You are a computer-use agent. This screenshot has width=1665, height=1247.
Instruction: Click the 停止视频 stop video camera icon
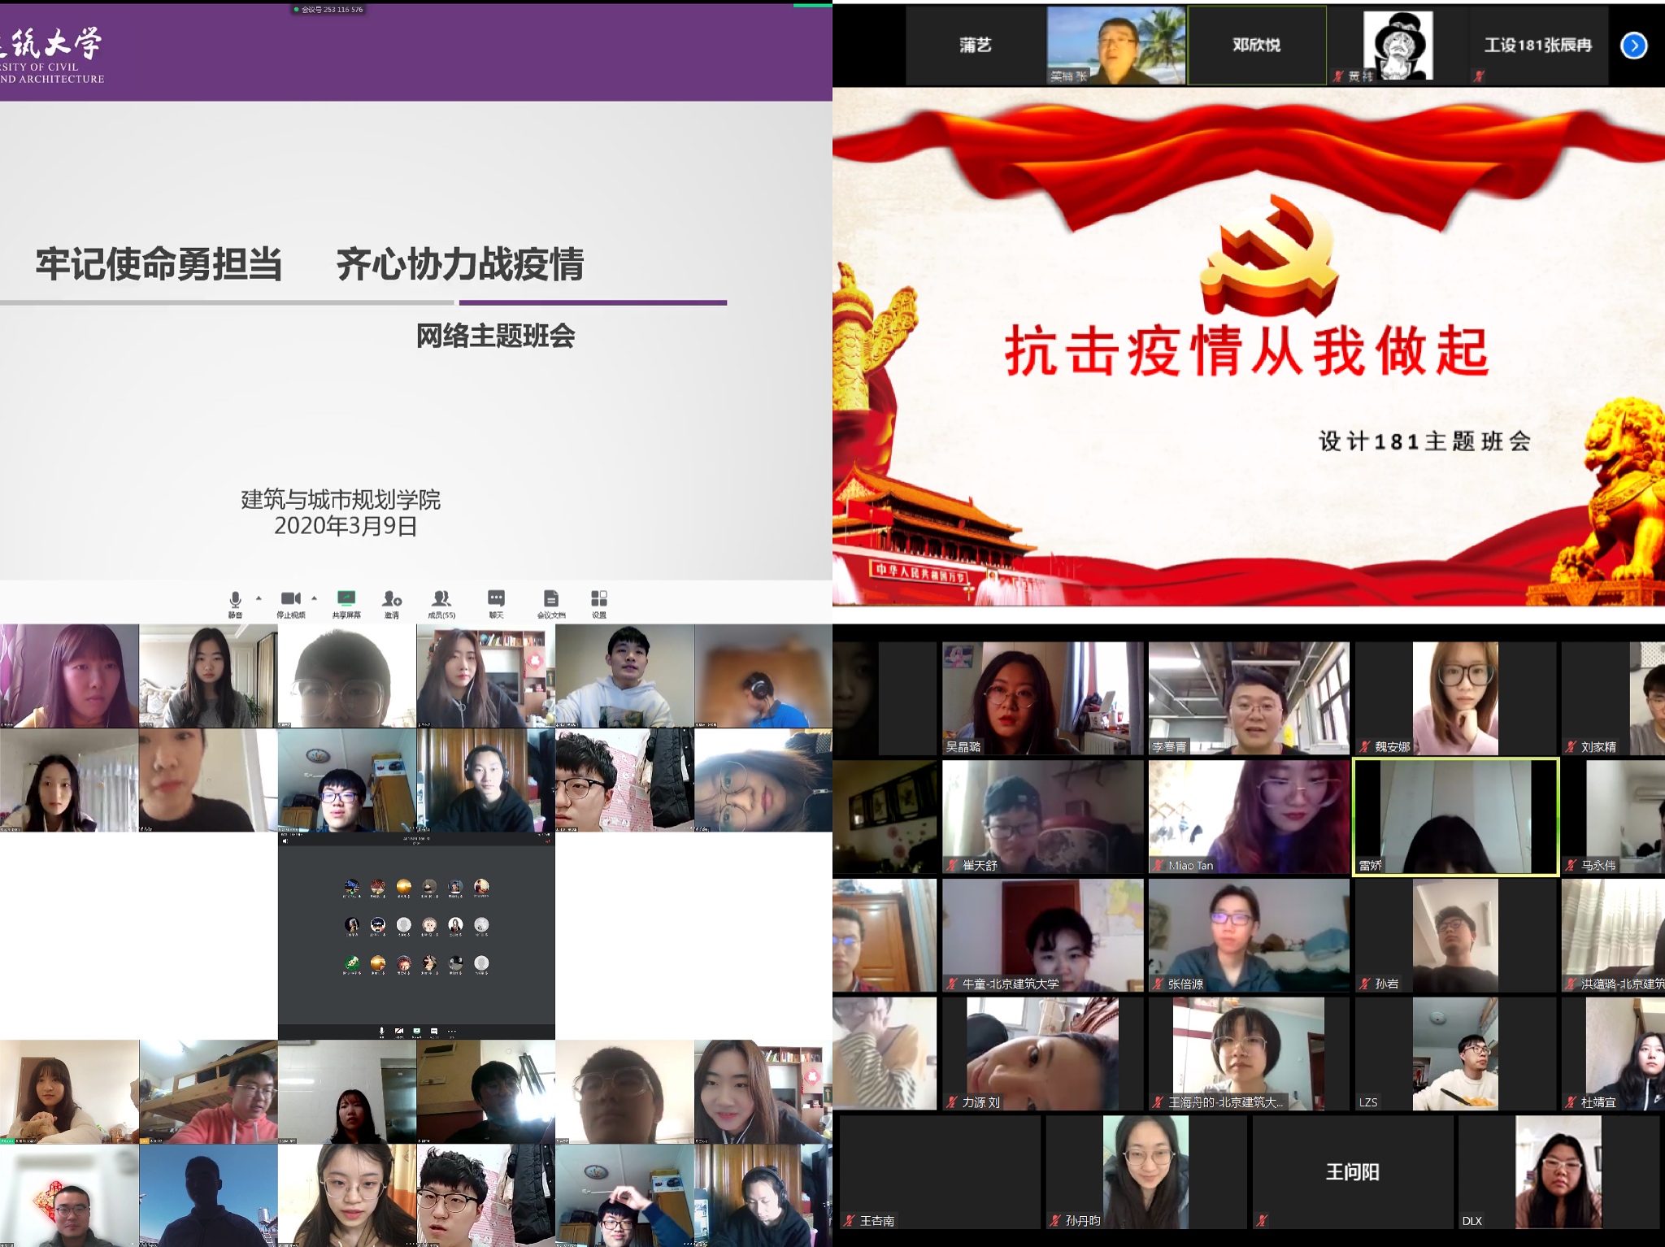pyautogui.click(x=290, y=599)
